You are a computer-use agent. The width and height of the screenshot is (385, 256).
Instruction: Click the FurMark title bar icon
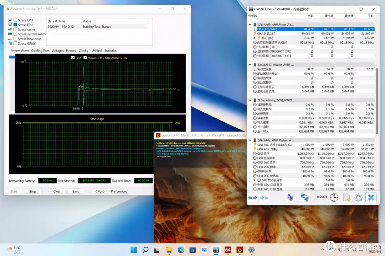coord(158,135)
